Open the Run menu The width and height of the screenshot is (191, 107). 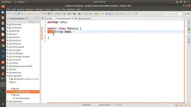click(x=64, y=10)
